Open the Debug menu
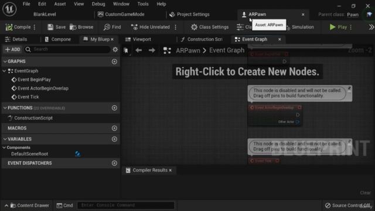Image resolution: width=375 pixels, height=211 pixels. coord(98,4)
